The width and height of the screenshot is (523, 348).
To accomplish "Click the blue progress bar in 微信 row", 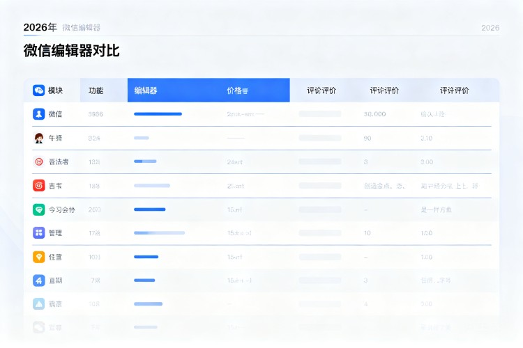I will (x=158, y=114).
